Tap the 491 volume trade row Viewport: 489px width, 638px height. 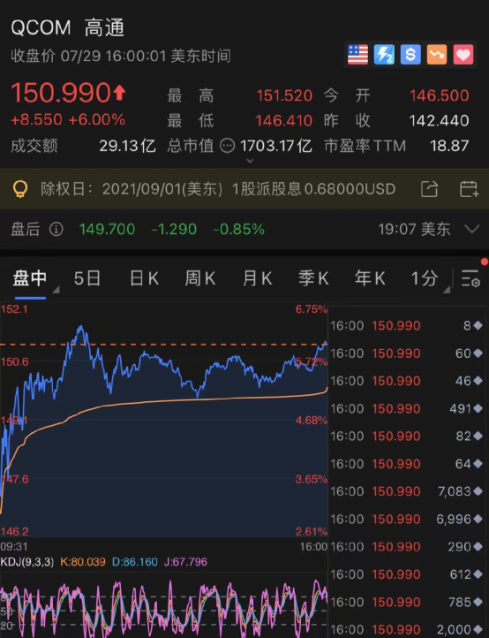pyautogui.click(x=407, y=408)
